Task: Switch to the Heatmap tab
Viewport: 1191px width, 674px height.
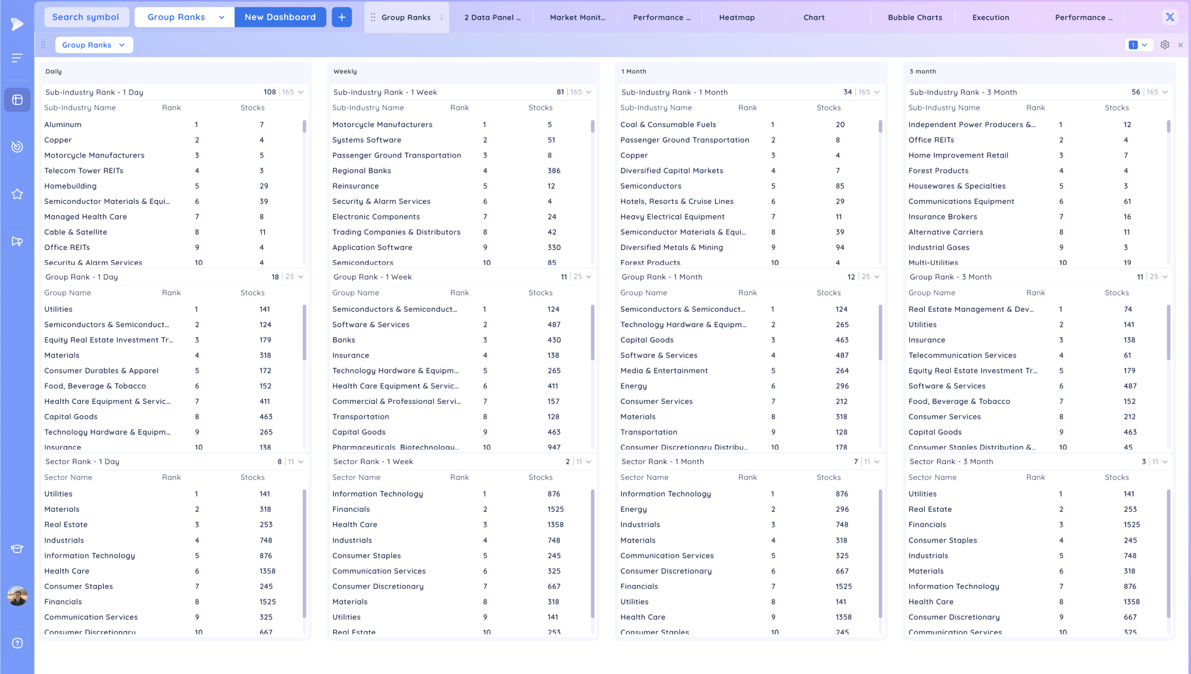Action: (x=736, y=17)
